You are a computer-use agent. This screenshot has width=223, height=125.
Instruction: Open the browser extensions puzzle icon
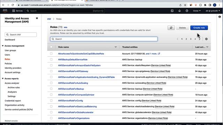(x=205, y=5)
